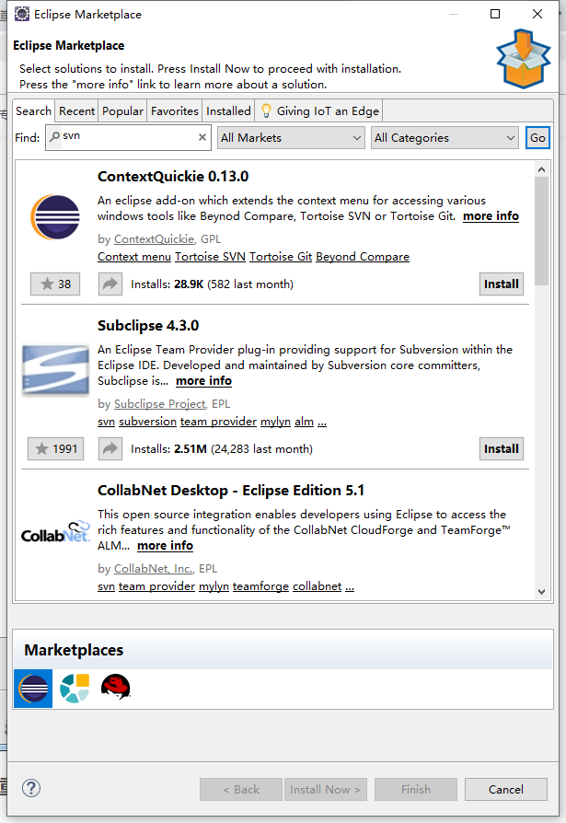Select the Red Hat marketplace icon

point(115,687)
